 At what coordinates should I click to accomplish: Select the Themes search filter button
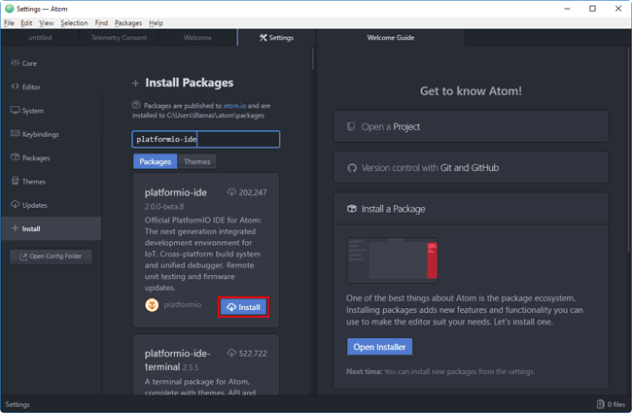pos(197,161)
